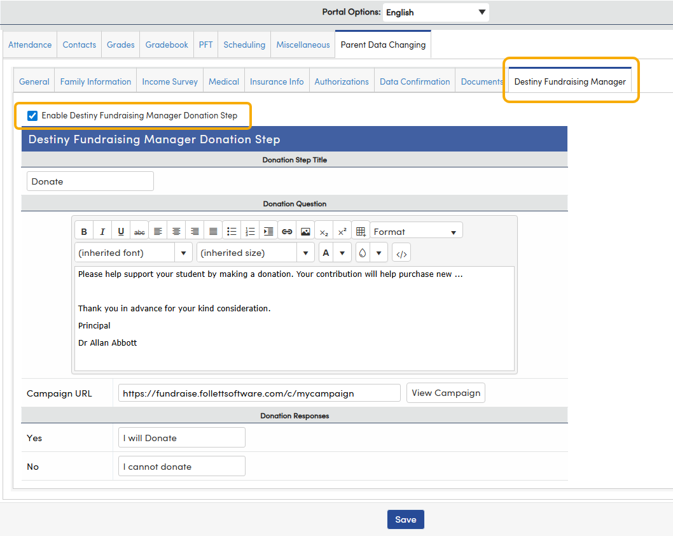Align text right
The image size is (673, 536).
click(195, 232)
